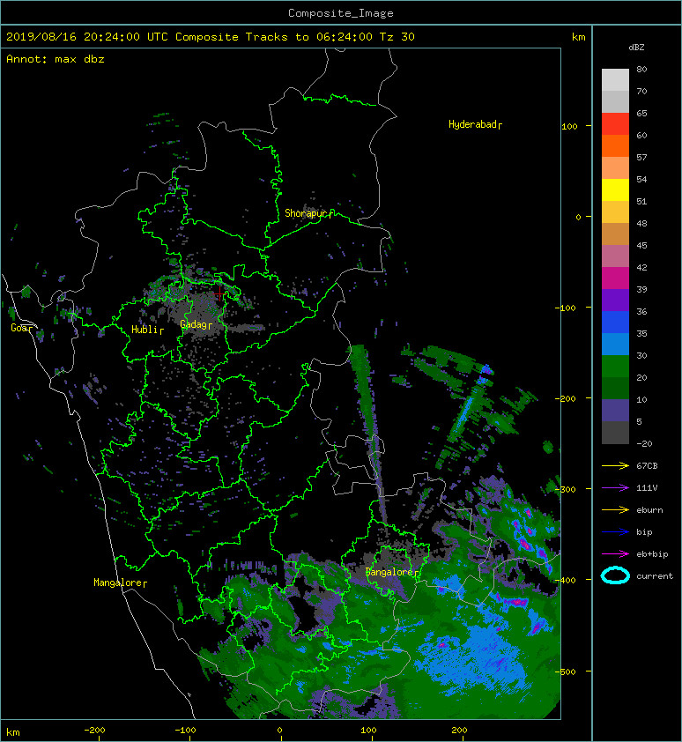Pick the dark green 10–20 dBZ swatch
This screenshot has height=742, width=682.
[x=615, y=388]
